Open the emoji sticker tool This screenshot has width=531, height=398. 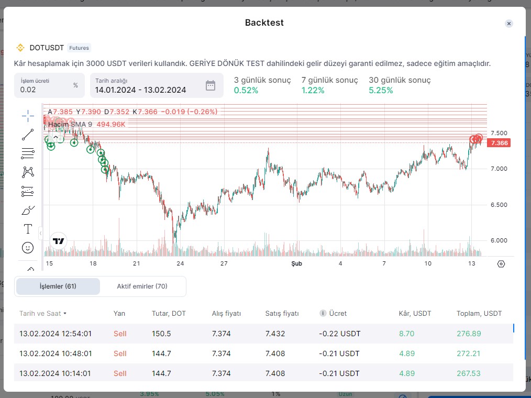pyautogui.click(x=28, y=247)
